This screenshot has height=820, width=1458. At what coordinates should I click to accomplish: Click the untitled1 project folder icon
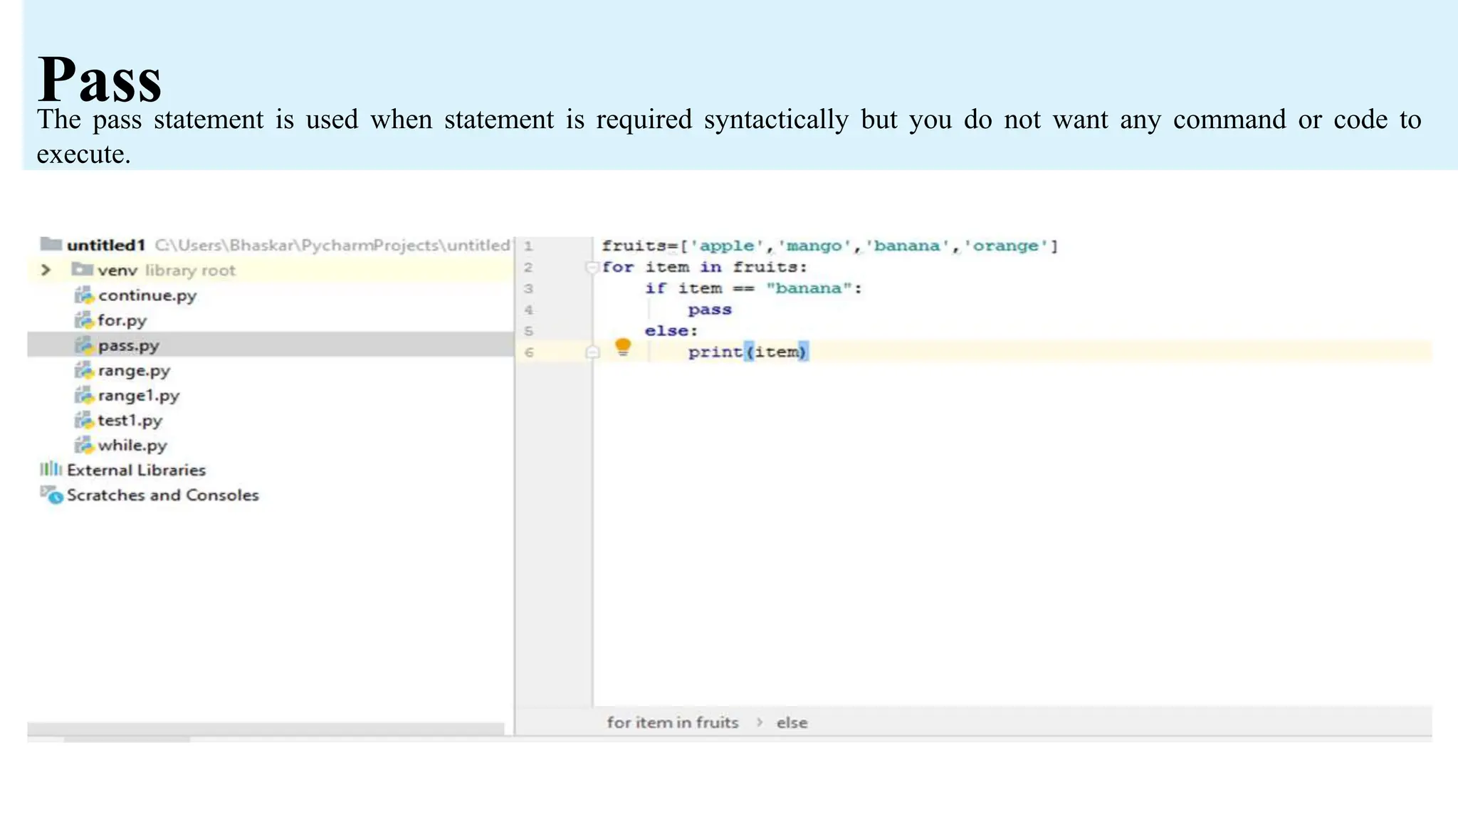(x=51, y=244)
